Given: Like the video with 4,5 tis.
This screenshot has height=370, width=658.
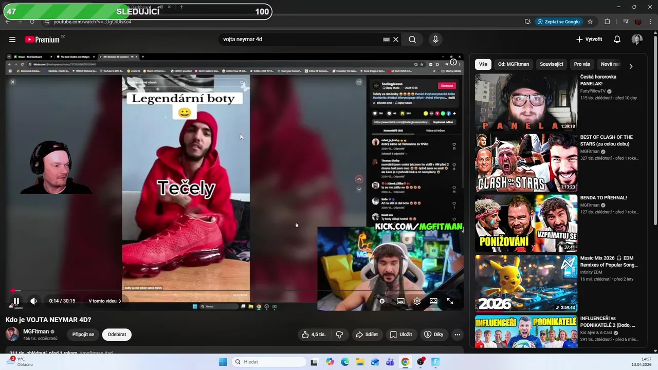Looking at the screenshot, I should 314,335.
